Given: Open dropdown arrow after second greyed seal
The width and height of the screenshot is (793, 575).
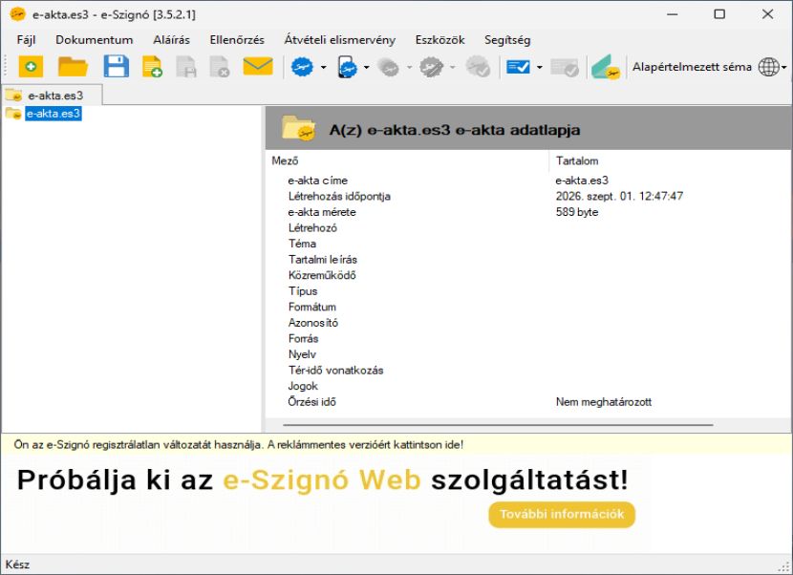Looking at the screenshot, I should [452, 67].
